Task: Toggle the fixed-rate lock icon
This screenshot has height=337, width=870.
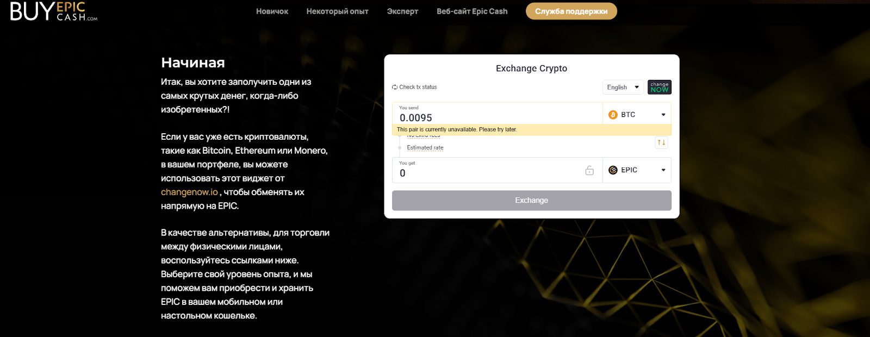Action: coord(589,171)
